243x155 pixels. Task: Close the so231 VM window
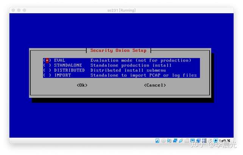pyautogui.click(x=13, y=10)
